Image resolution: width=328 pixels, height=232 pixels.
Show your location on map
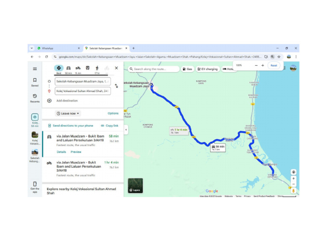(x=294, y=172)
